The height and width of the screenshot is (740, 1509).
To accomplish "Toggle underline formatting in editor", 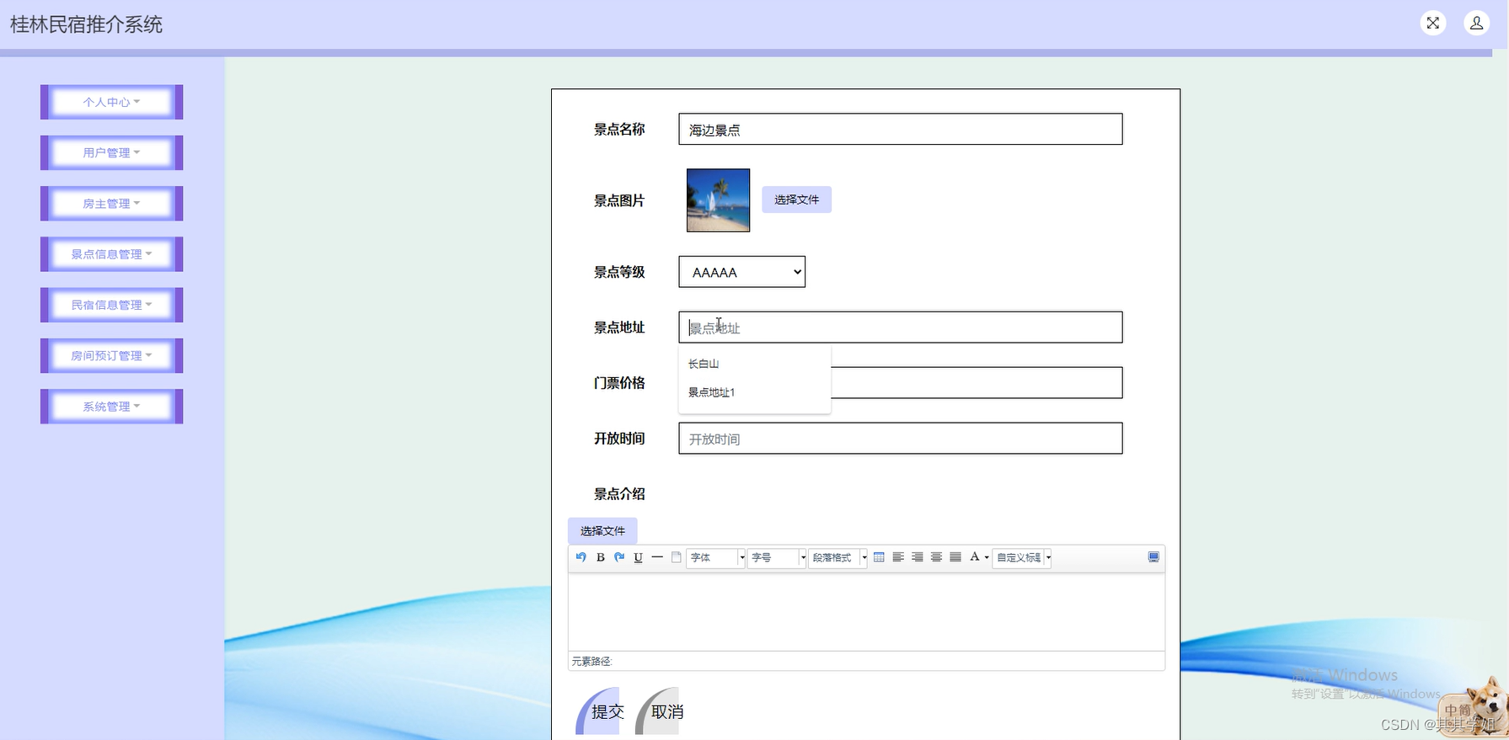I will (x=638, y=557).
